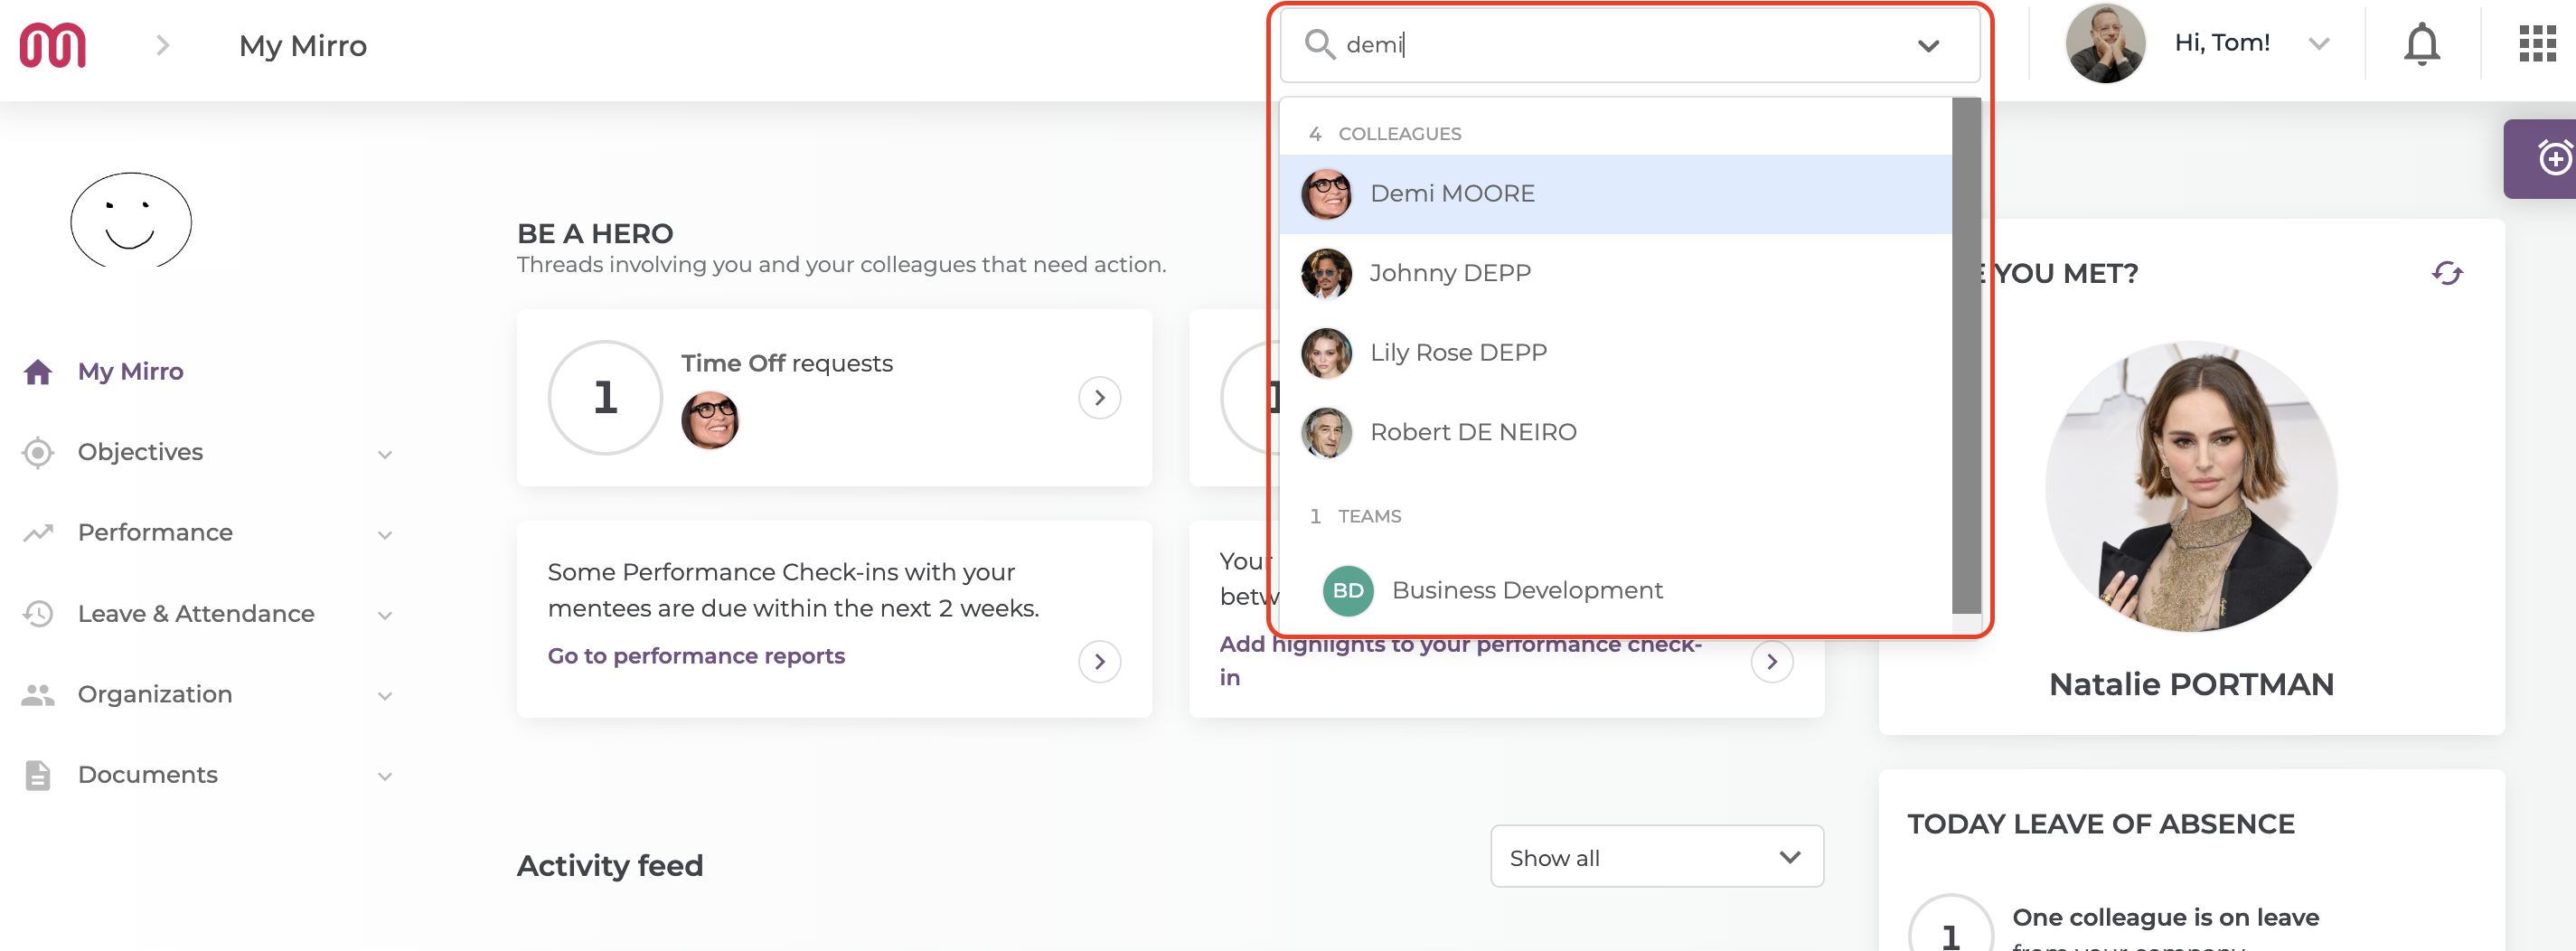The width and height of the screenshot is (2576, 951).
Task: Click the search input containing 'demi'
Action: click(x=1628, y=45)
